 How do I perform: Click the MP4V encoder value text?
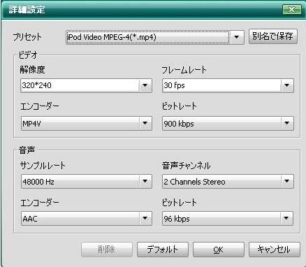coord(31,124)
